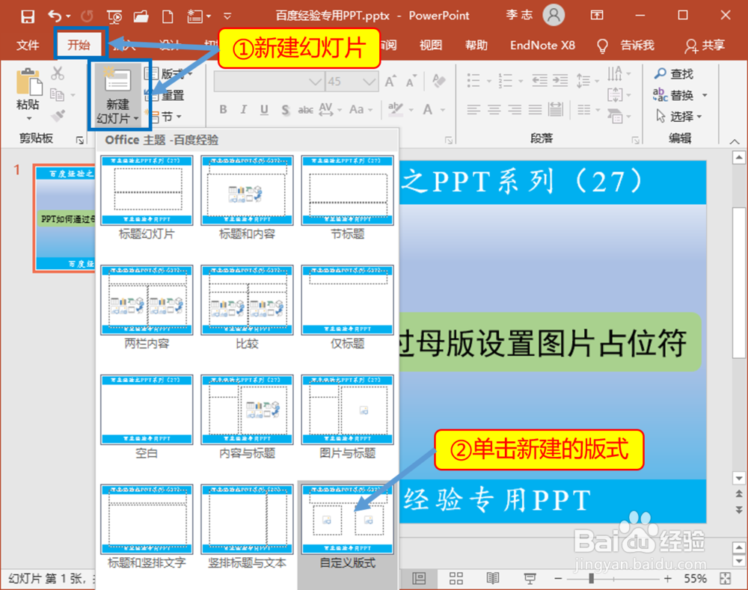Open the font name dropdown
The width and height of the screenshot is (748, 590).
[x=315, y=82]
